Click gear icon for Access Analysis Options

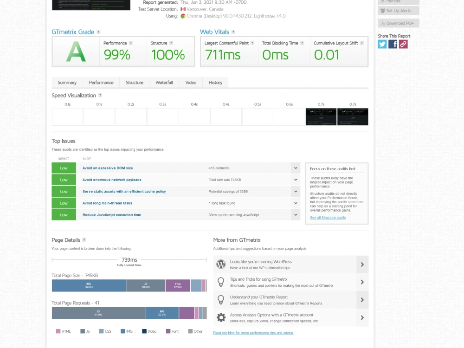pyautogui.click(x=221, y=317)
